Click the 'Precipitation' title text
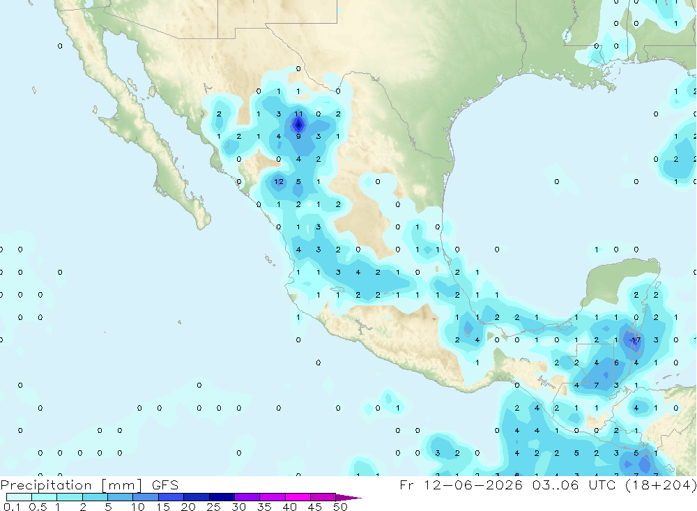 [46, 485]
